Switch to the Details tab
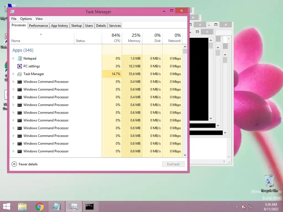This screenshot has height=212, width=283. click(101, 26)
